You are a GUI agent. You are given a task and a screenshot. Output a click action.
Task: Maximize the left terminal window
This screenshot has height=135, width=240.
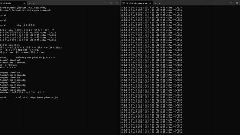click(111, 3)
